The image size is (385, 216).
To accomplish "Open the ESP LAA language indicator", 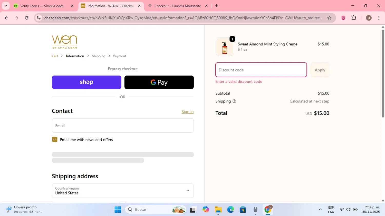I will click(331, 210).
